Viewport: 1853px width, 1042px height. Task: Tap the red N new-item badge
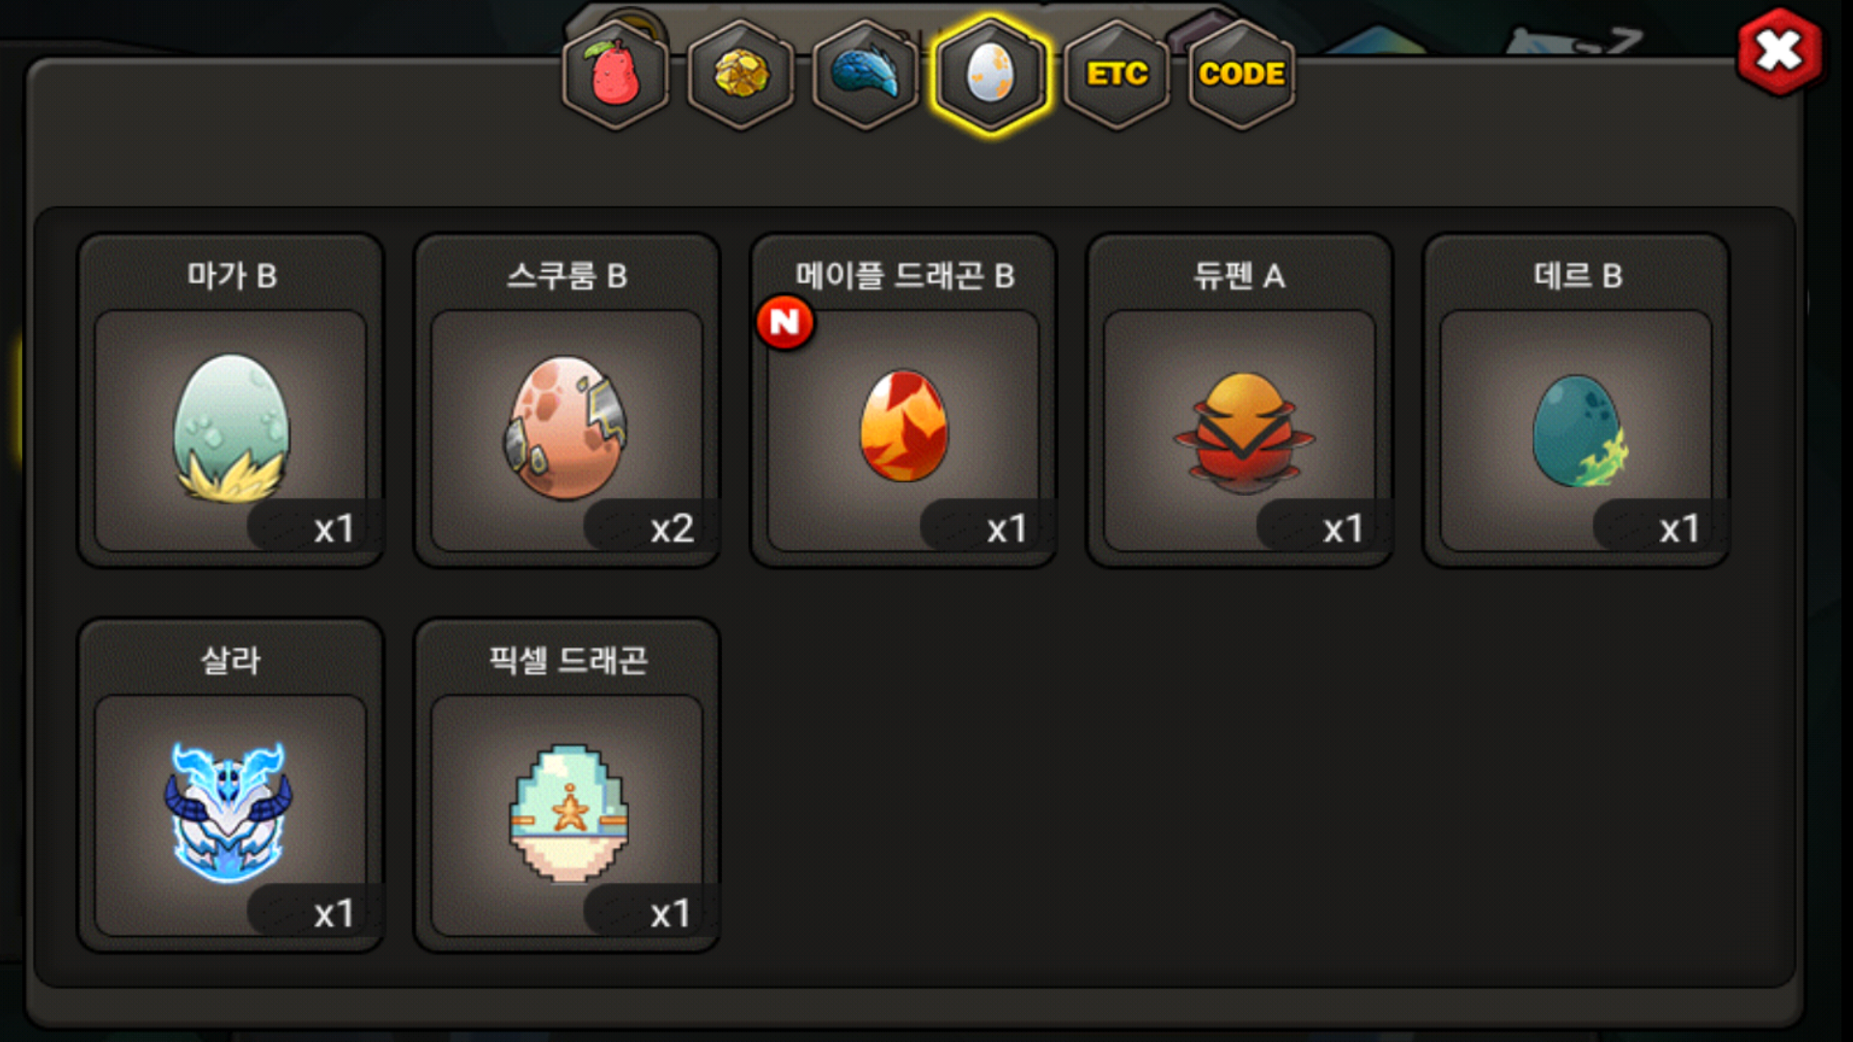pos(785,322)
